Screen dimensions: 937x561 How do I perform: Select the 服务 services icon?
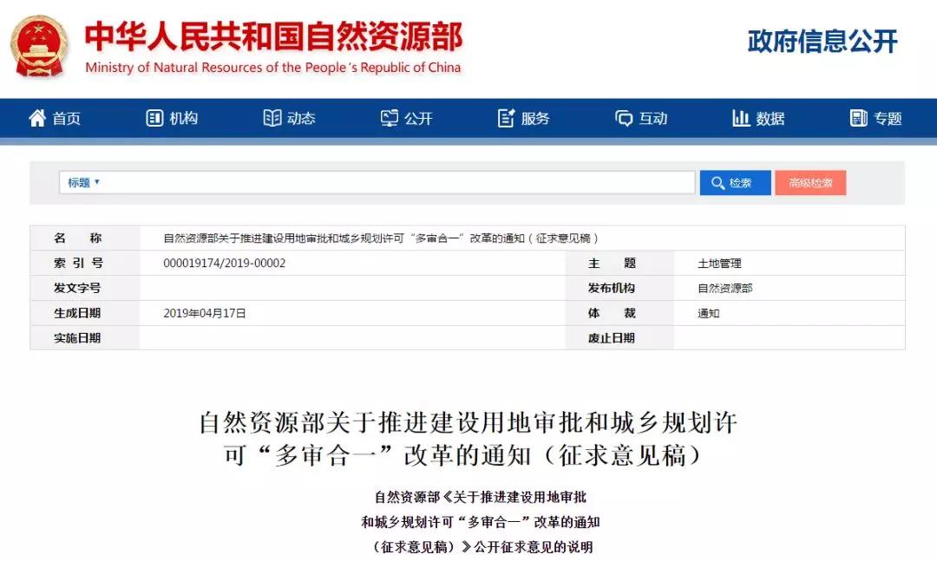coord(506,119)
